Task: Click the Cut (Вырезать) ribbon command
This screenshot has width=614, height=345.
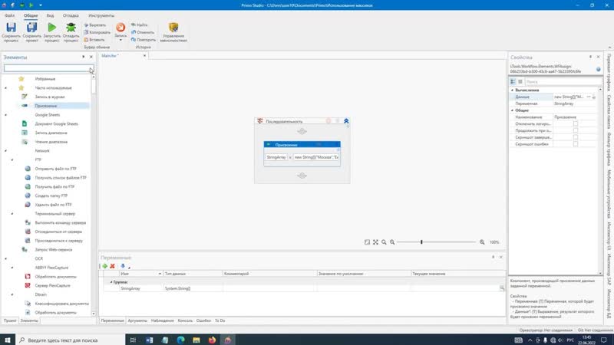Action: click(95, 25)
